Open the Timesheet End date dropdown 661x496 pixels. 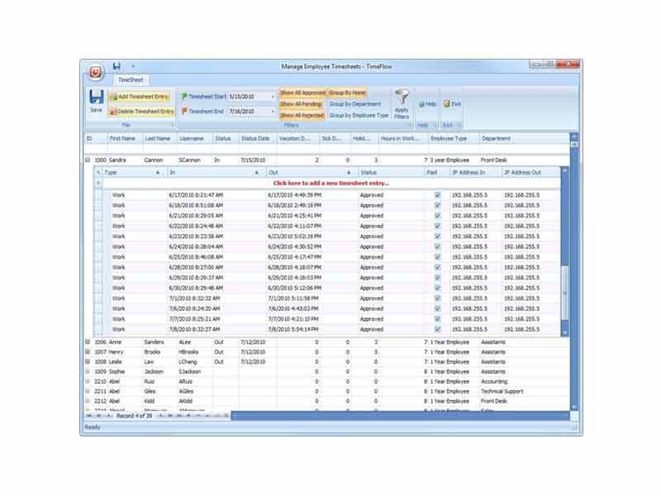(x=273, y=112)
